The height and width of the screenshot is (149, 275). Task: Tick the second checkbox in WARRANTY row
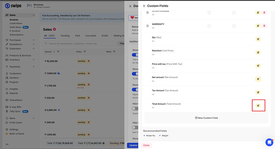tap(234, 26)
